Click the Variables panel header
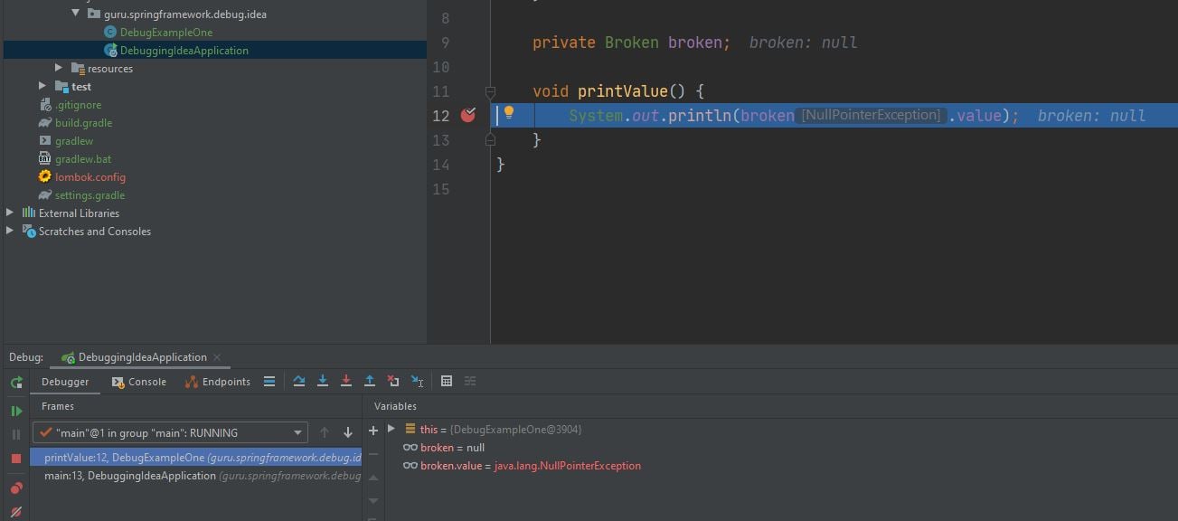Viewport: 1178px width, 521px height. 395,407
